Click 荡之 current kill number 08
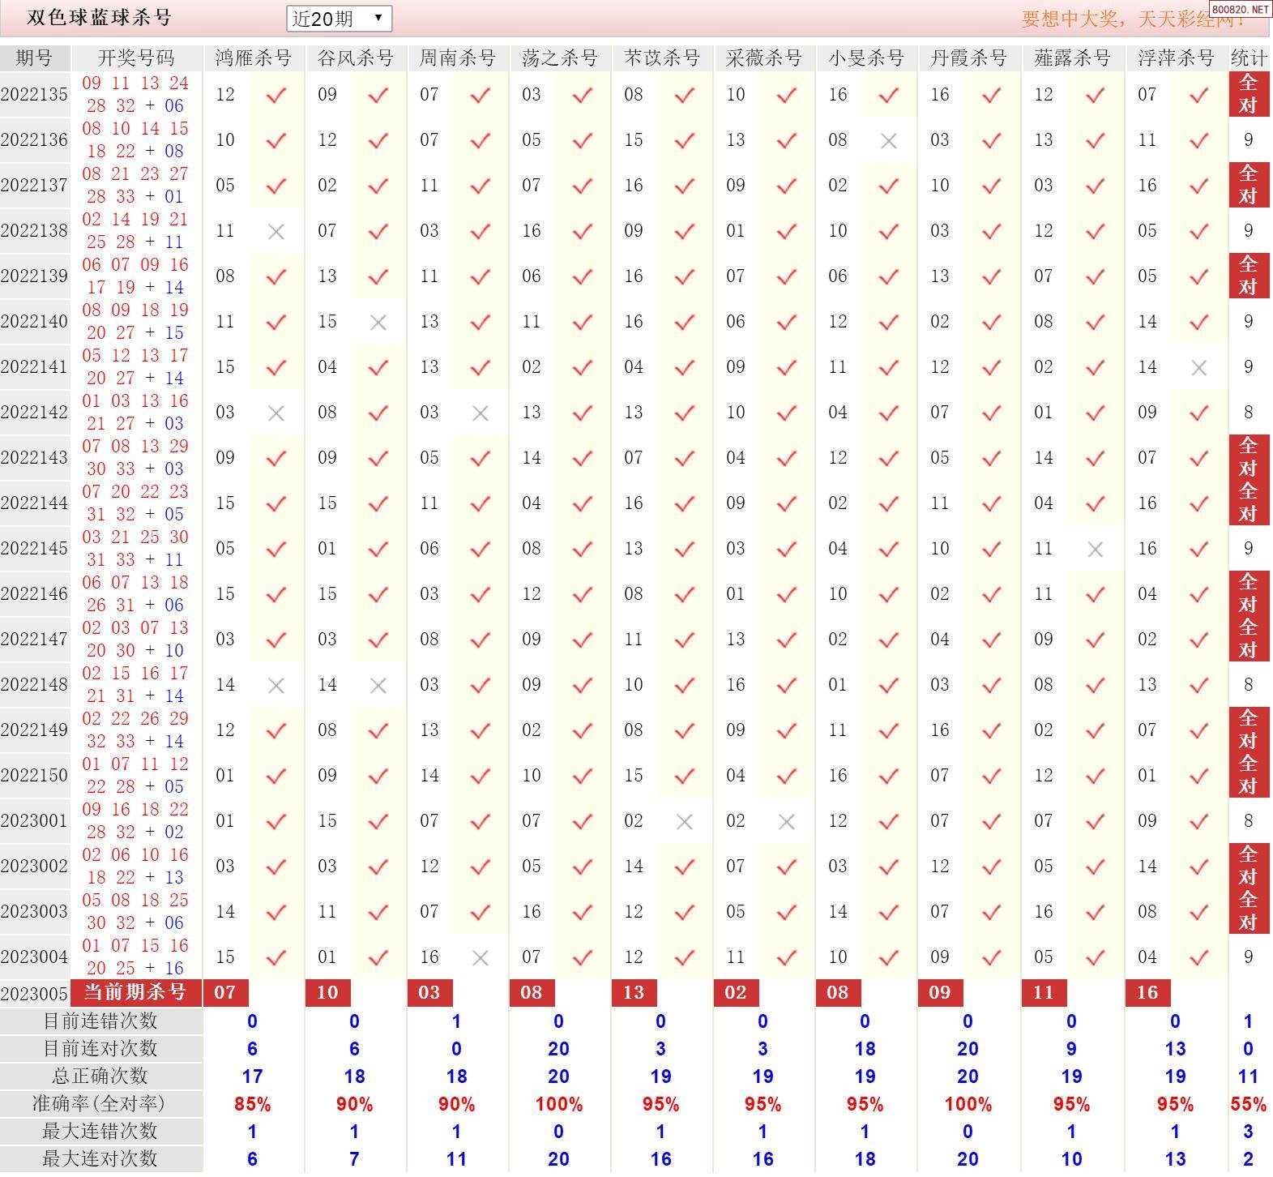The image size is (1273, 1177). [x=532, y=992]
